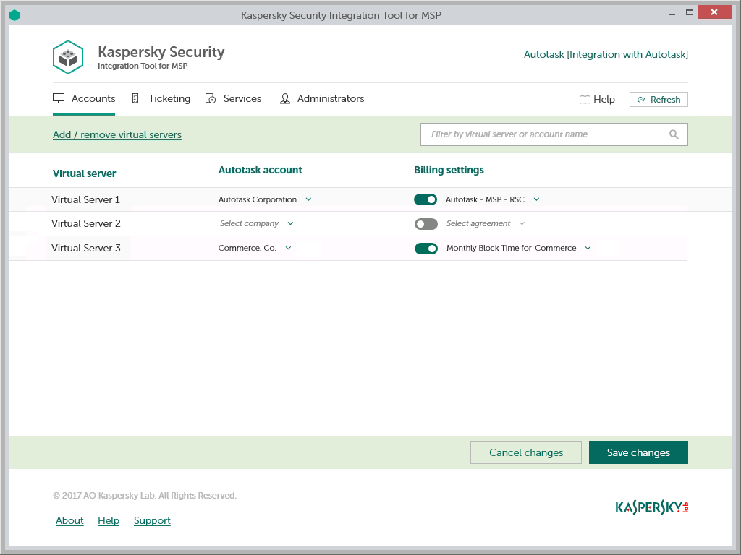This screenshot has width=741, height=555.
Task: Open the Administrators tab
Action: (x=330, y=99)
